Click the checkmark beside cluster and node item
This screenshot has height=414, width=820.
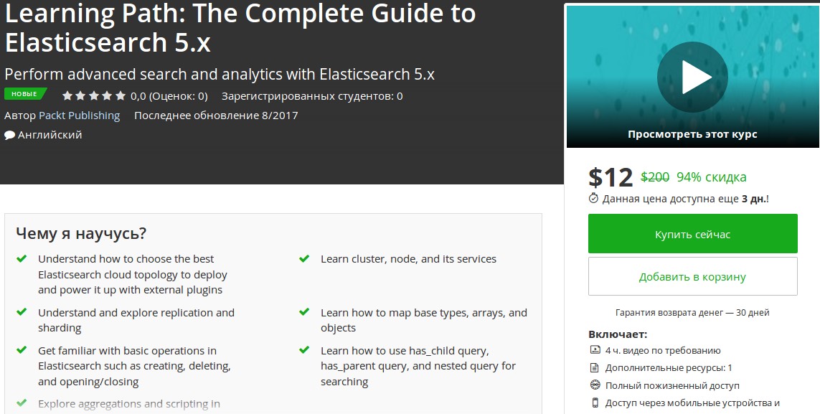click(x=303, y=259)
